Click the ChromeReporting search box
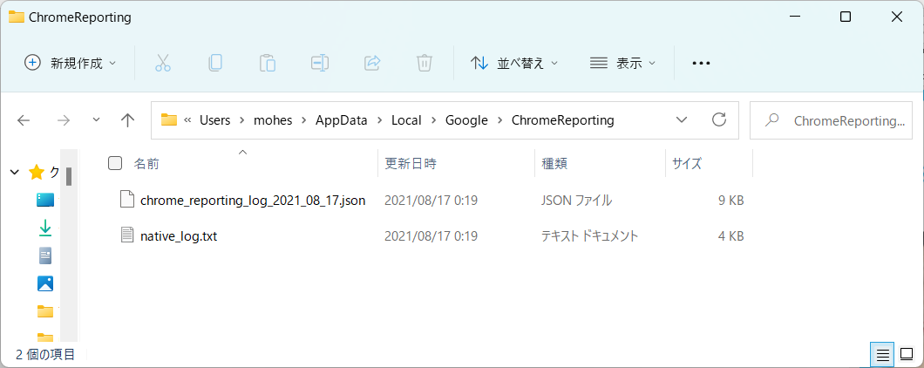 pos(831,121)
